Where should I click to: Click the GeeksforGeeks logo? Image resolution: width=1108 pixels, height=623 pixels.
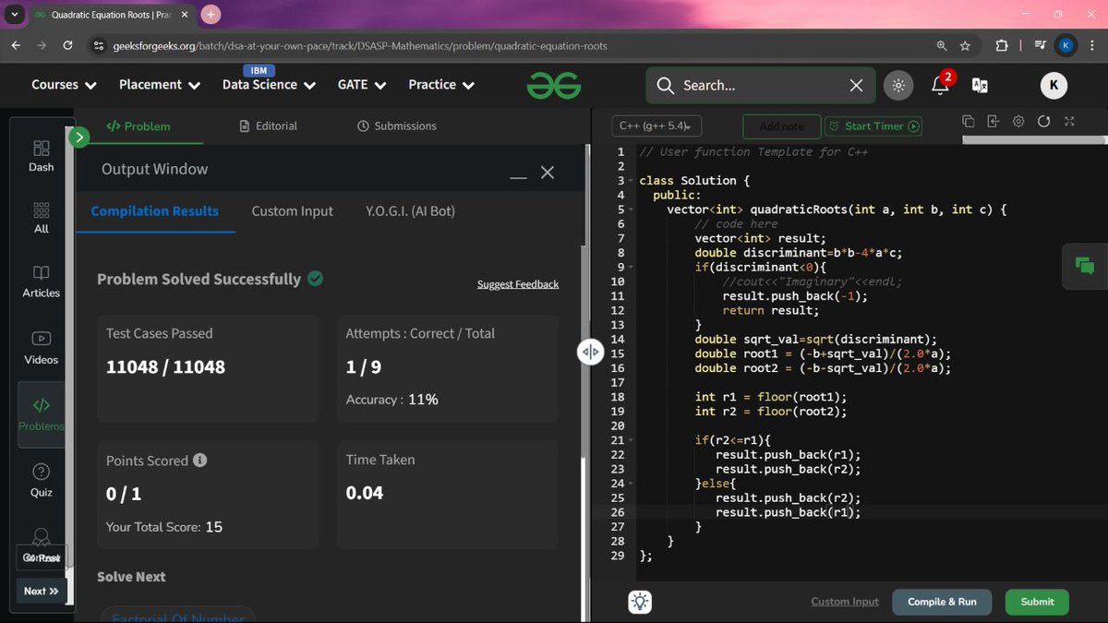tap(554, 85)
